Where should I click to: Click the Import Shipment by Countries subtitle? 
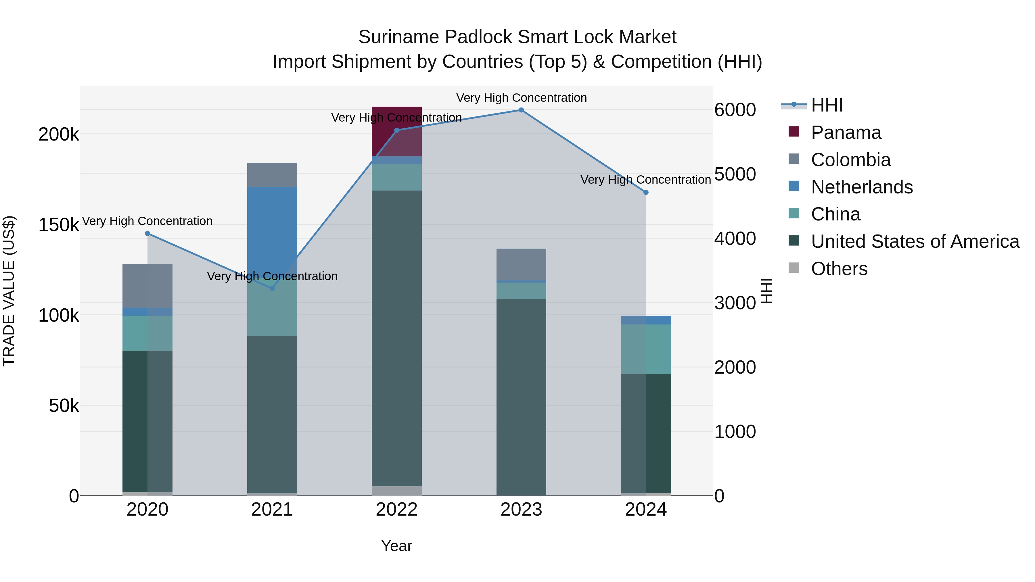[517, 62]
